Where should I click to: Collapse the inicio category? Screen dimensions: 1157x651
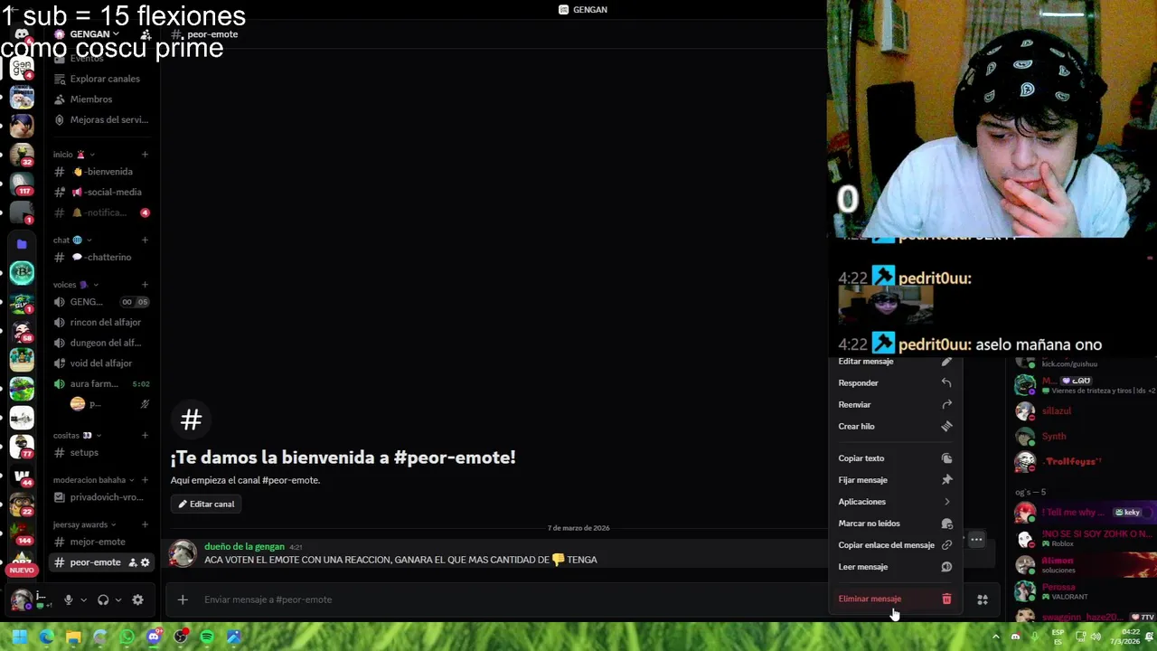[x=73, y=155]
